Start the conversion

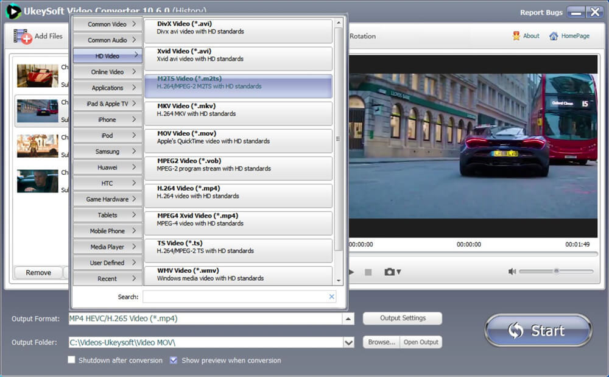538,331
